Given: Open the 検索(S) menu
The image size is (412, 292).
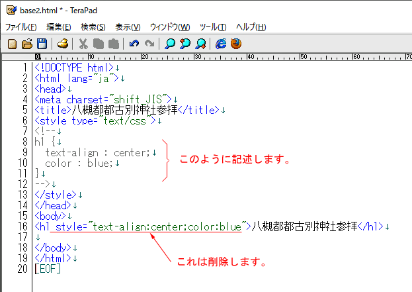Looking at the screenshot, I should point(93,27).
